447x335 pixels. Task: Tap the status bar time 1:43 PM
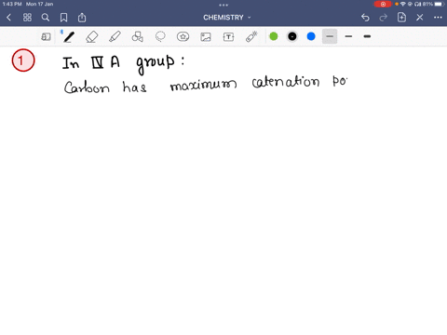click(12, 4)
